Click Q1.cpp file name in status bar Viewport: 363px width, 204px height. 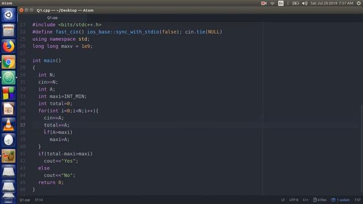click(x=25, y=200)
